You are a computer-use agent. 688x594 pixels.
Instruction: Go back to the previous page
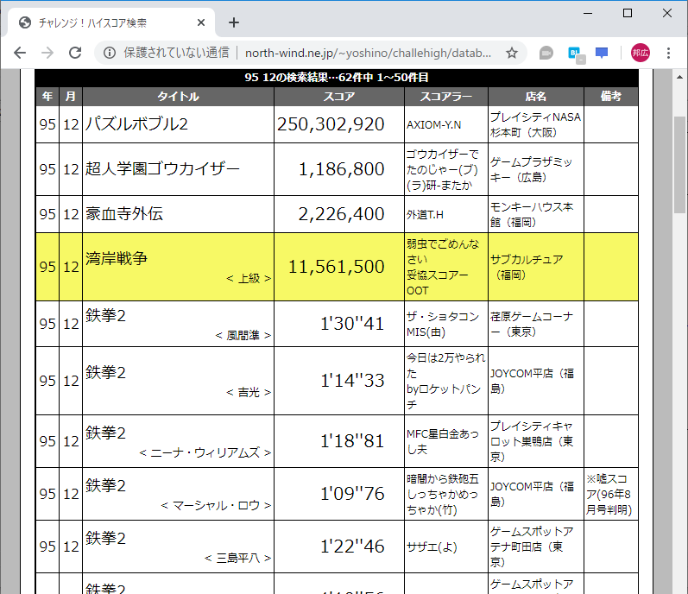(20, 53)
